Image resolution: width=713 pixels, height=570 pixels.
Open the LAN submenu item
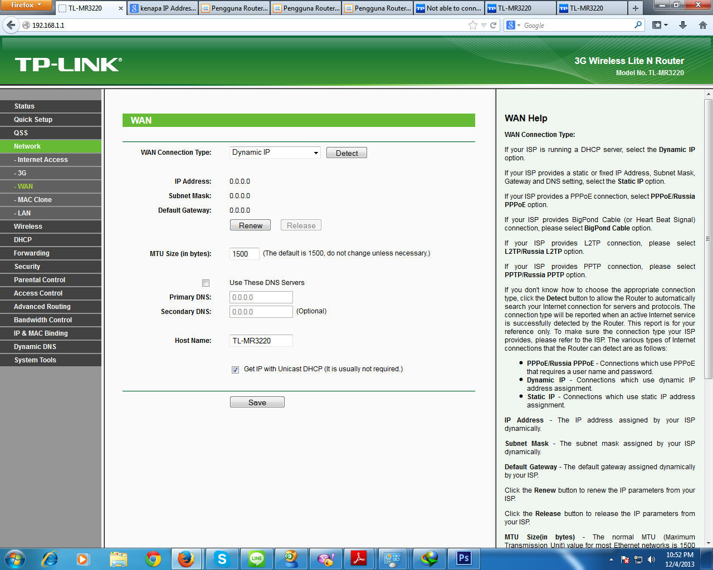51,213
